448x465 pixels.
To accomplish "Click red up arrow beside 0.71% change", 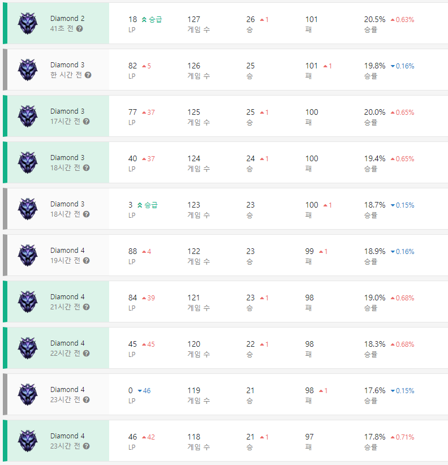I will (393, 437).
